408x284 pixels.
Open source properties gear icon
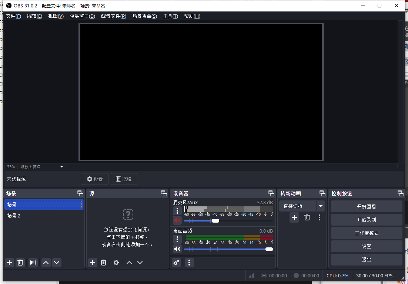116,263
